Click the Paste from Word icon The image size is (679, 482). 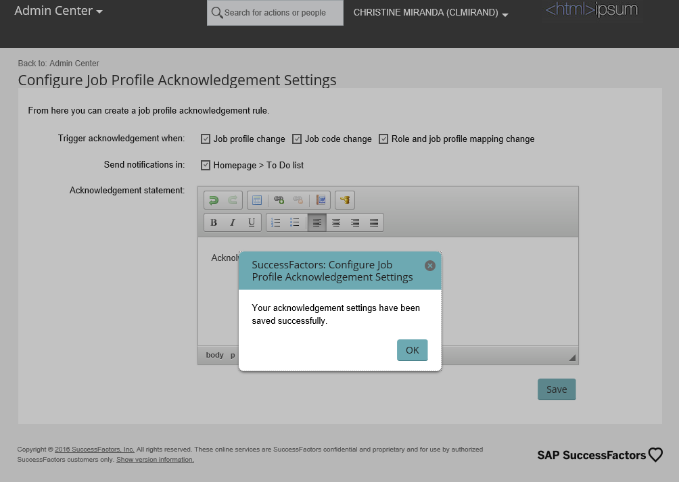coord(321,200)
